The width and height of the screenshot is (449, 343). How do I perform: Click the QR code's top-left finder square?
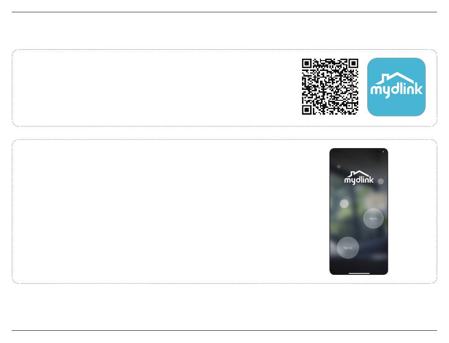click(307, 63)
